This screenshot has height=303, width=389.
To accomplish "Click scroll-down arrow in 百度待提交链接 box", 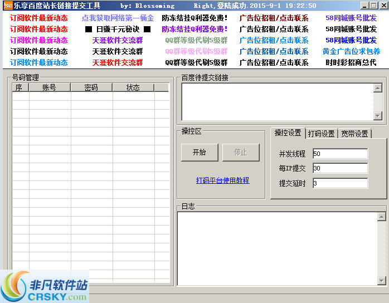I will (378, 116).
